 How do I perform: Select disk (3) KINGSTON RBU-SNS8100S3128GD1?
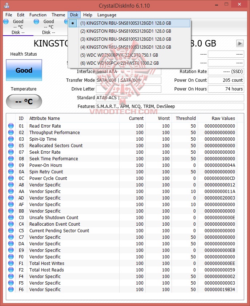click(129, 39)
